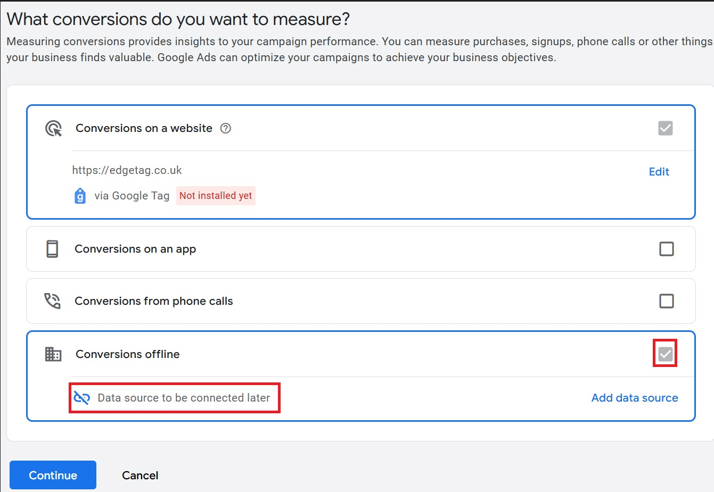Click the Google Tag icon
This screenshot has width=714, height=492.
pos(80,196)
